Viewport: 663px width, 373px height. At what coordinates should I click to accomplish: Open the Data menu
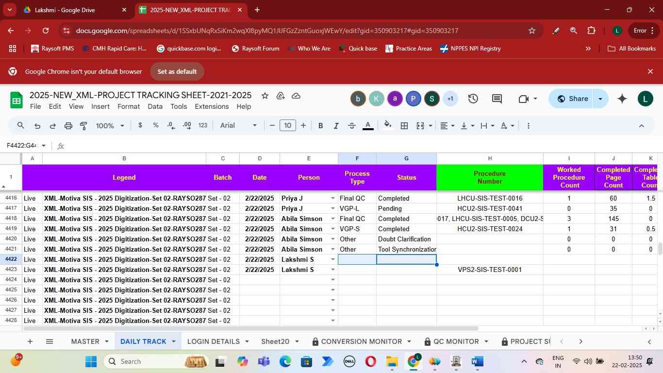coord(155,106)
